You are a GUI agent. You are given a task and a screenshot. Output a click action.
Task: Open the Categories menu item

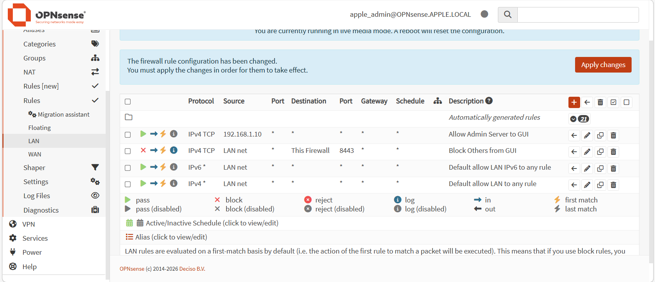(x=55, y=44)
